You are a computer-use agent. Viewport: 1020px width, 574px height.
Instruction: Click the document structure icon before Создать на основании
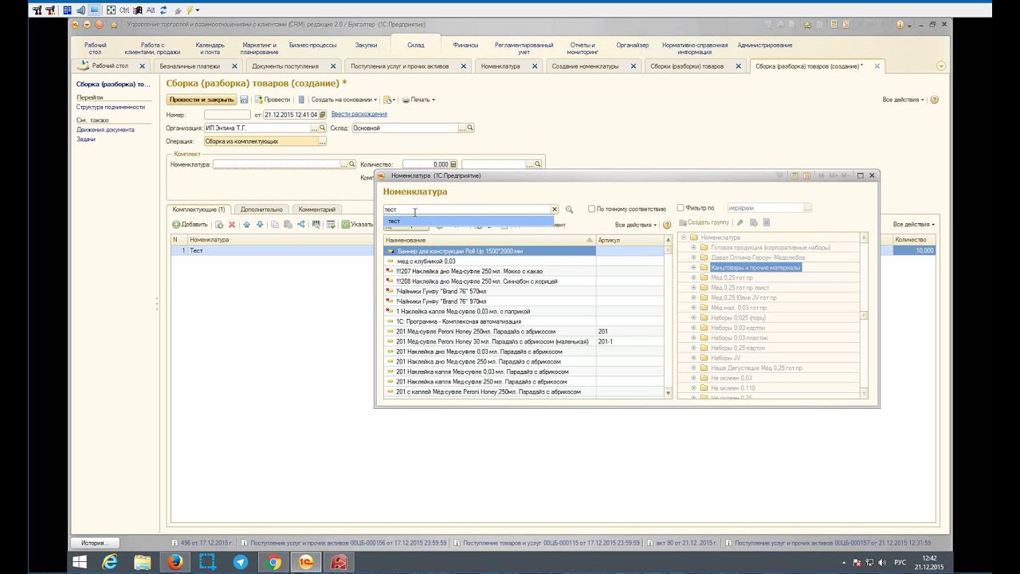(301, 100)
